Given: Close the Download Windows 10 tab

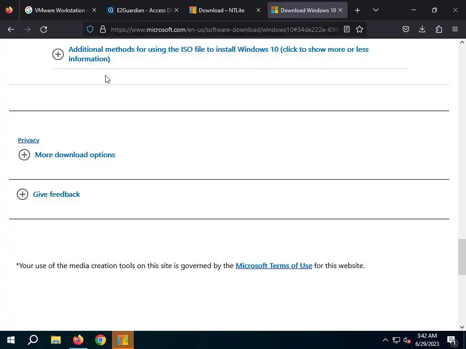Looking at the screenshot, I should pos(340,10).
